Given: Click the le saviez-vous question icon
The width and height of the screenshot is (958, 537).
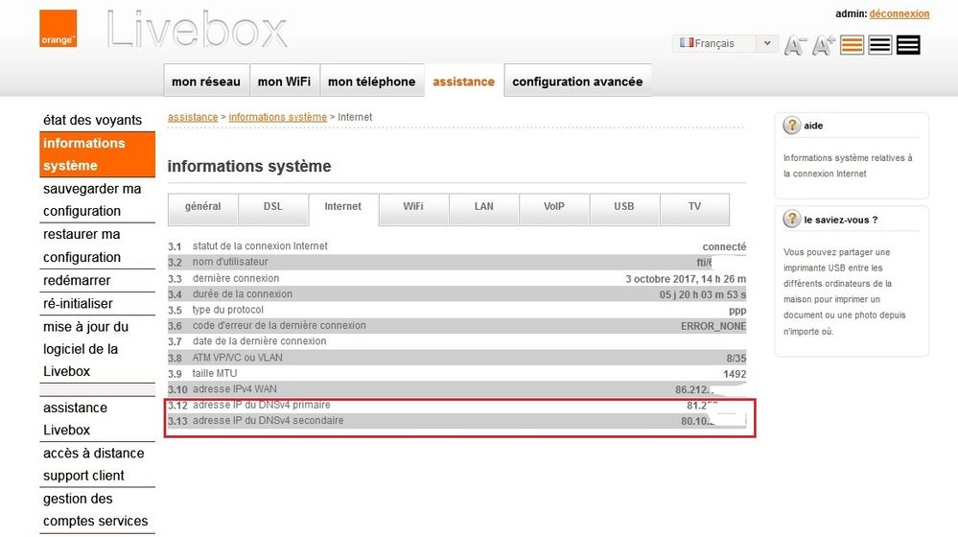Looking at the screenshot, I should (792, 220).
